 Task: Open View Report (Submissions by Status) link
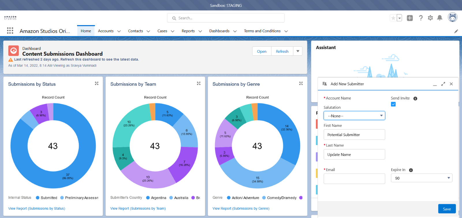37,208
